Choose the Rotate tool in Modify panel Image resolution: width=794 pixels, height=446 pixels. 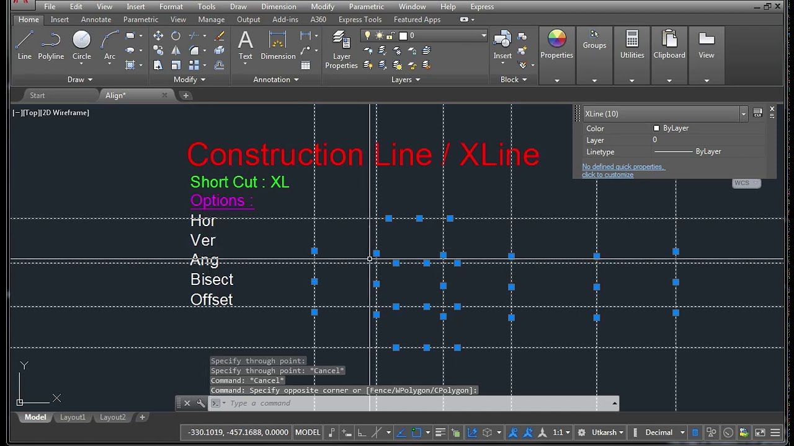176,36
